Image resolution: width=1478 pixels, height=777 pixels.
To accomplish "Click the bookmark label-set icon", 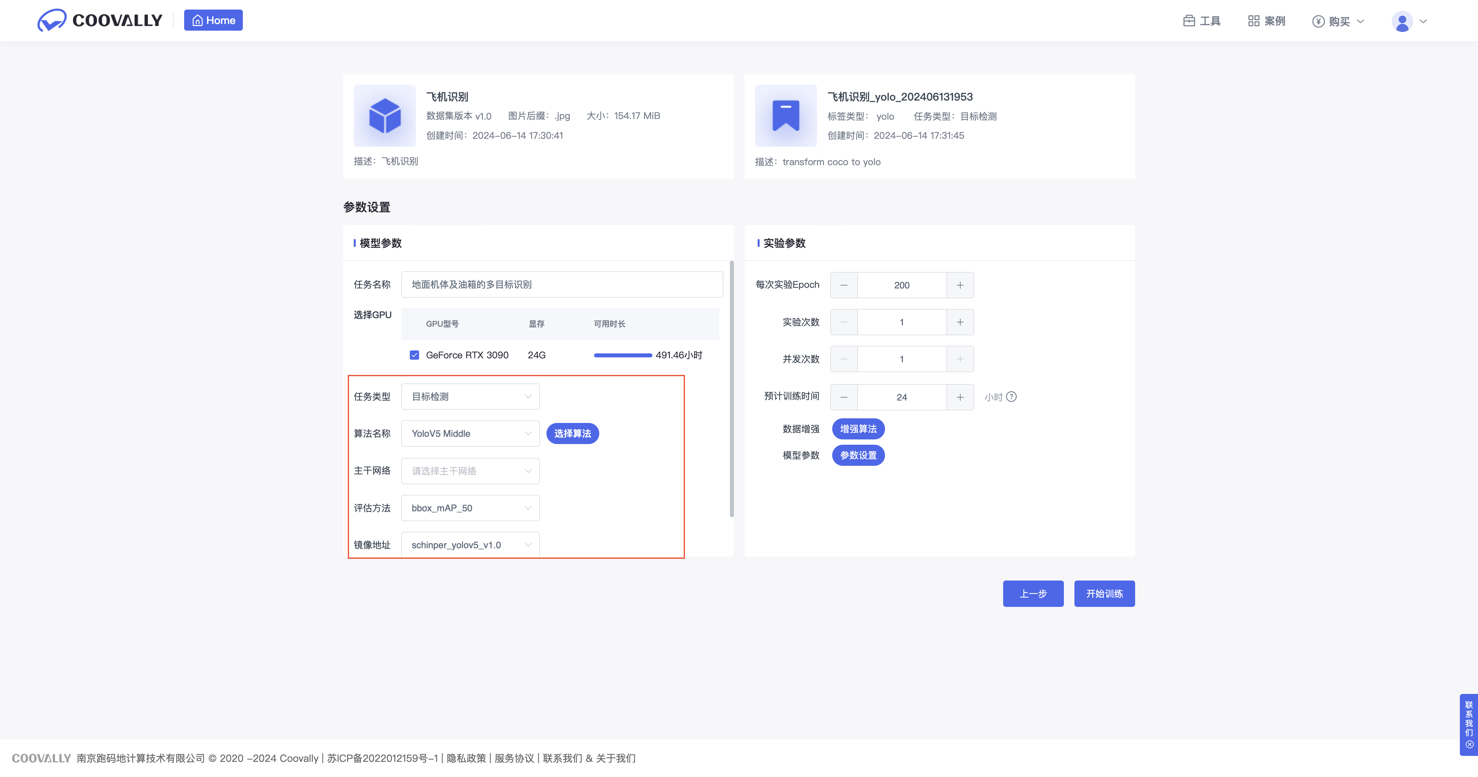I will click(x=785, y=116).
